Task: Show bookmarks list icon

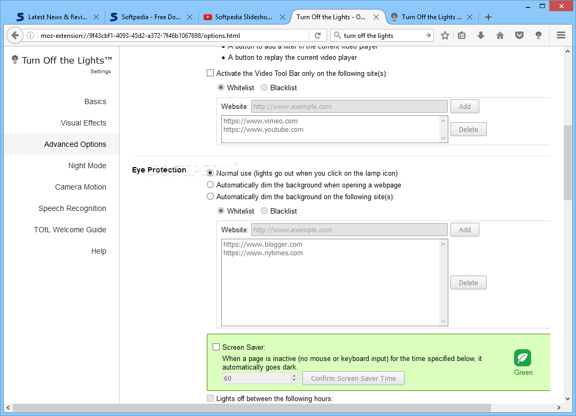Action: pyautogui.click(x=462, y=35)
